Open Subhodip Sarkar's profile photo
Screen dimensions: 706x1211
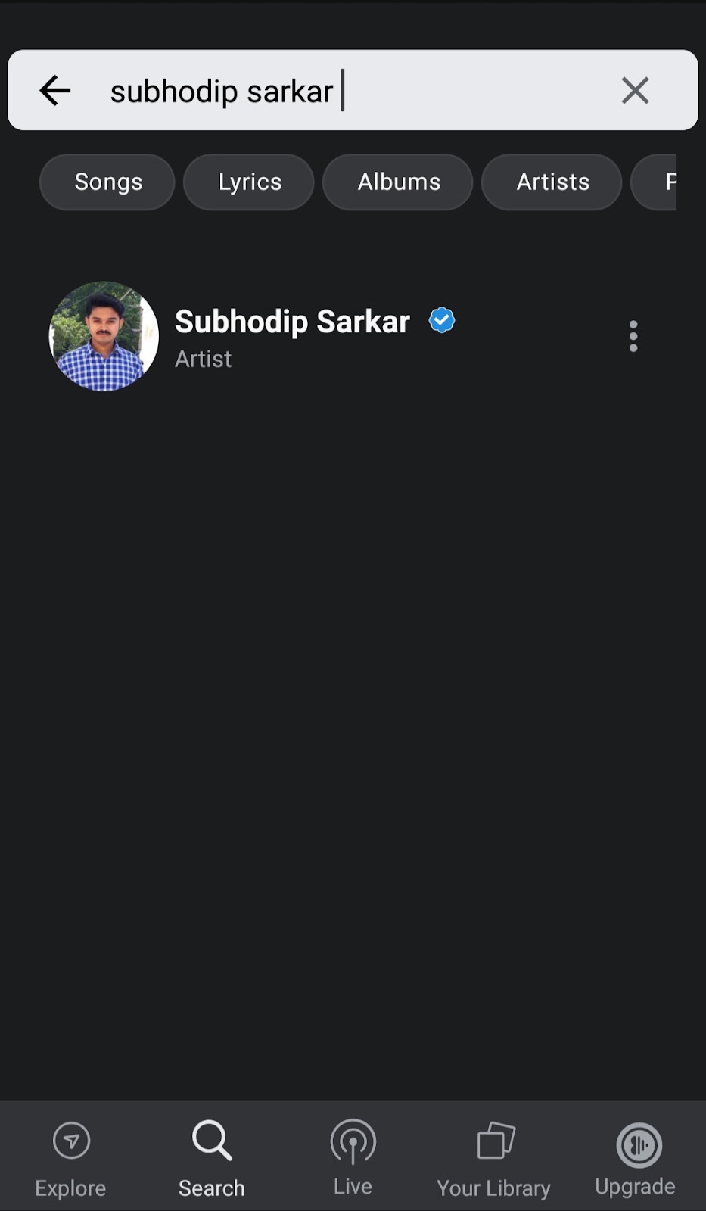point(104,336)
